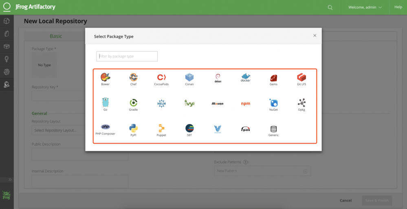Image resolution: width=407 pixels, height=209 pixels.
Task: Open the fingerprint-like sidebar icon
Action: [7, 72]
